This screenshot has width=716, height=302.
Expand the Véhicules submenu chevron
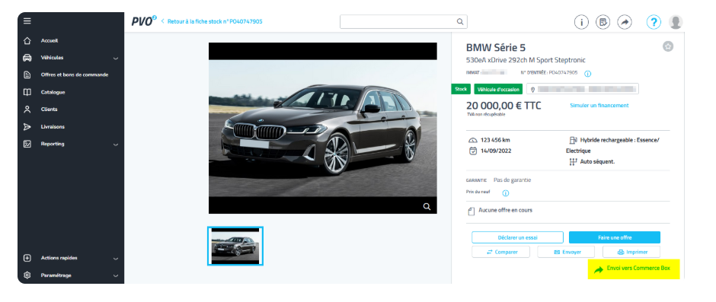pos(116,59)
